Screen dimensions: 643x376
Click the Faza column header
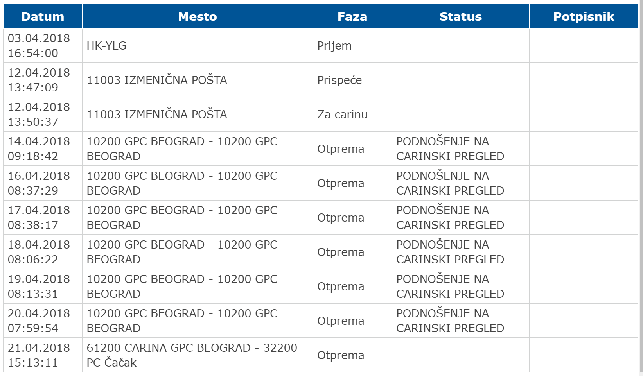click(352, 16)
